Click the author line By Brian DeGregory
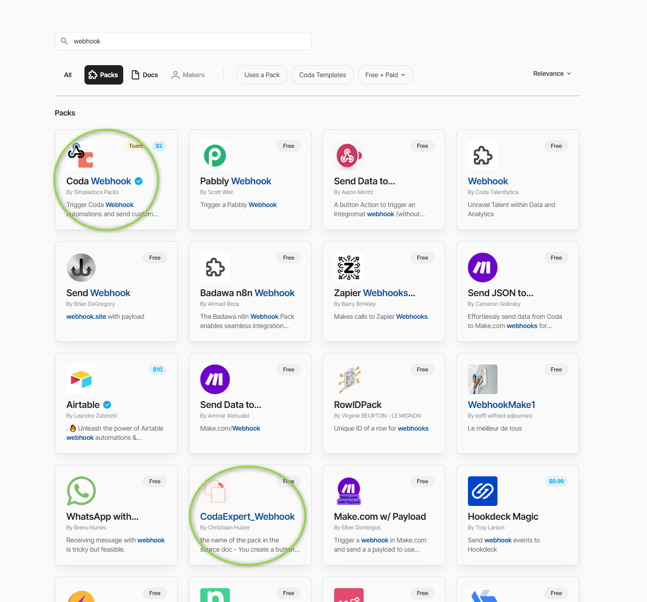Screen dimensions: 647x602 [90, 304]
